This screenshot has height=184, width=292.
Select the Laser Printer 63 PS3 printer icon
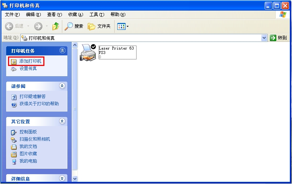point(88,52)
